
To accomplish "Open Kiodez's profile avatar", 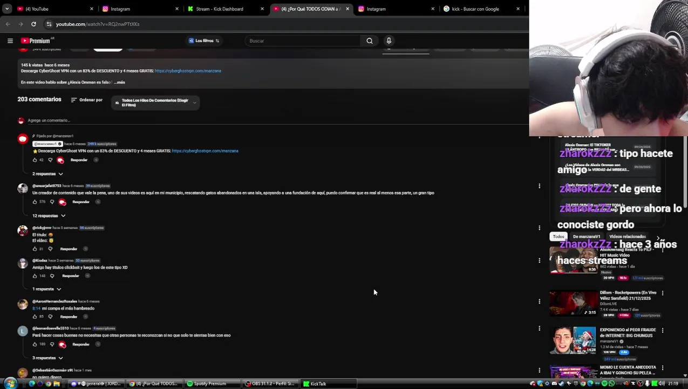I will tap(23, 263).
